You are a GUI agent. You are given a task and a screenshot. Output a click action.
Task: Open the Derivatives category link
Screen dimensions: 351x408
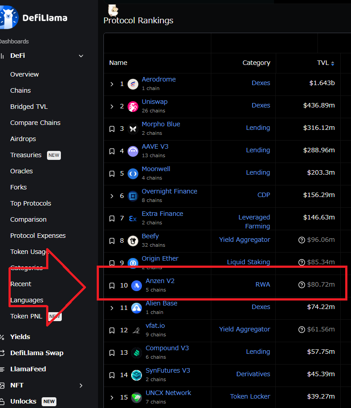pyautogui.click(x=253, y=374)
